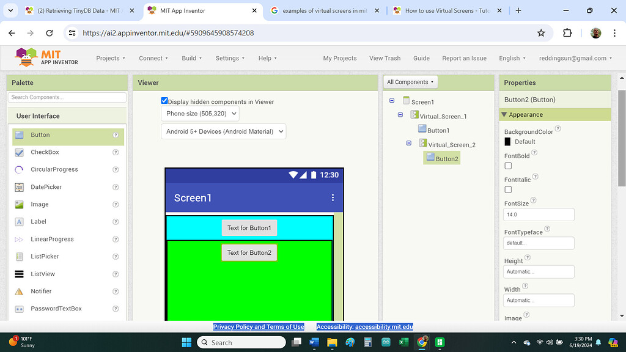Open the BackgroundColor swatch for Button2
The image size is (626, 352).
[508, 141]
